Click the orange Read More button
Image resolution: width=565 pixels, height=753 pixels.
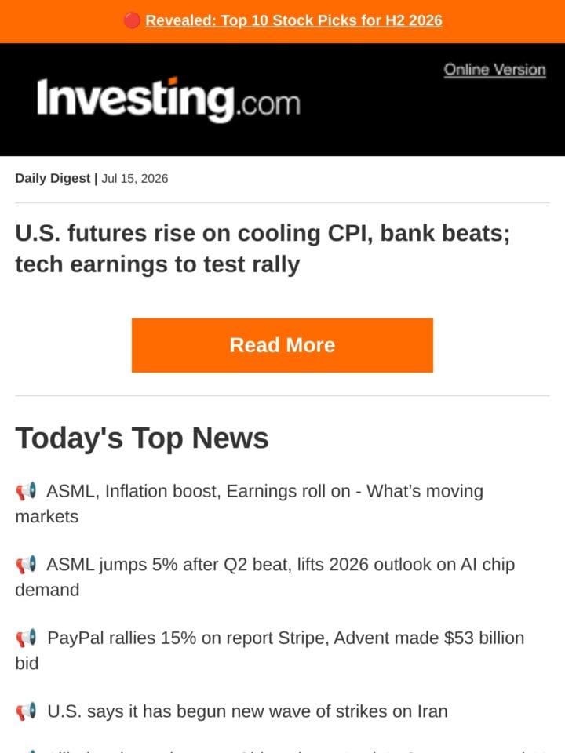[282, 345]
